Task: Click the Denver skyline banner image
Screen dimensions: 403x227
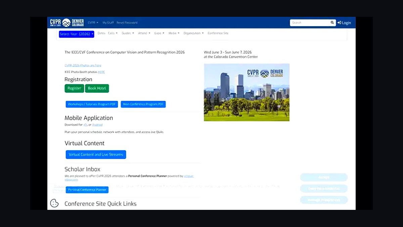Action: [247, 92]
